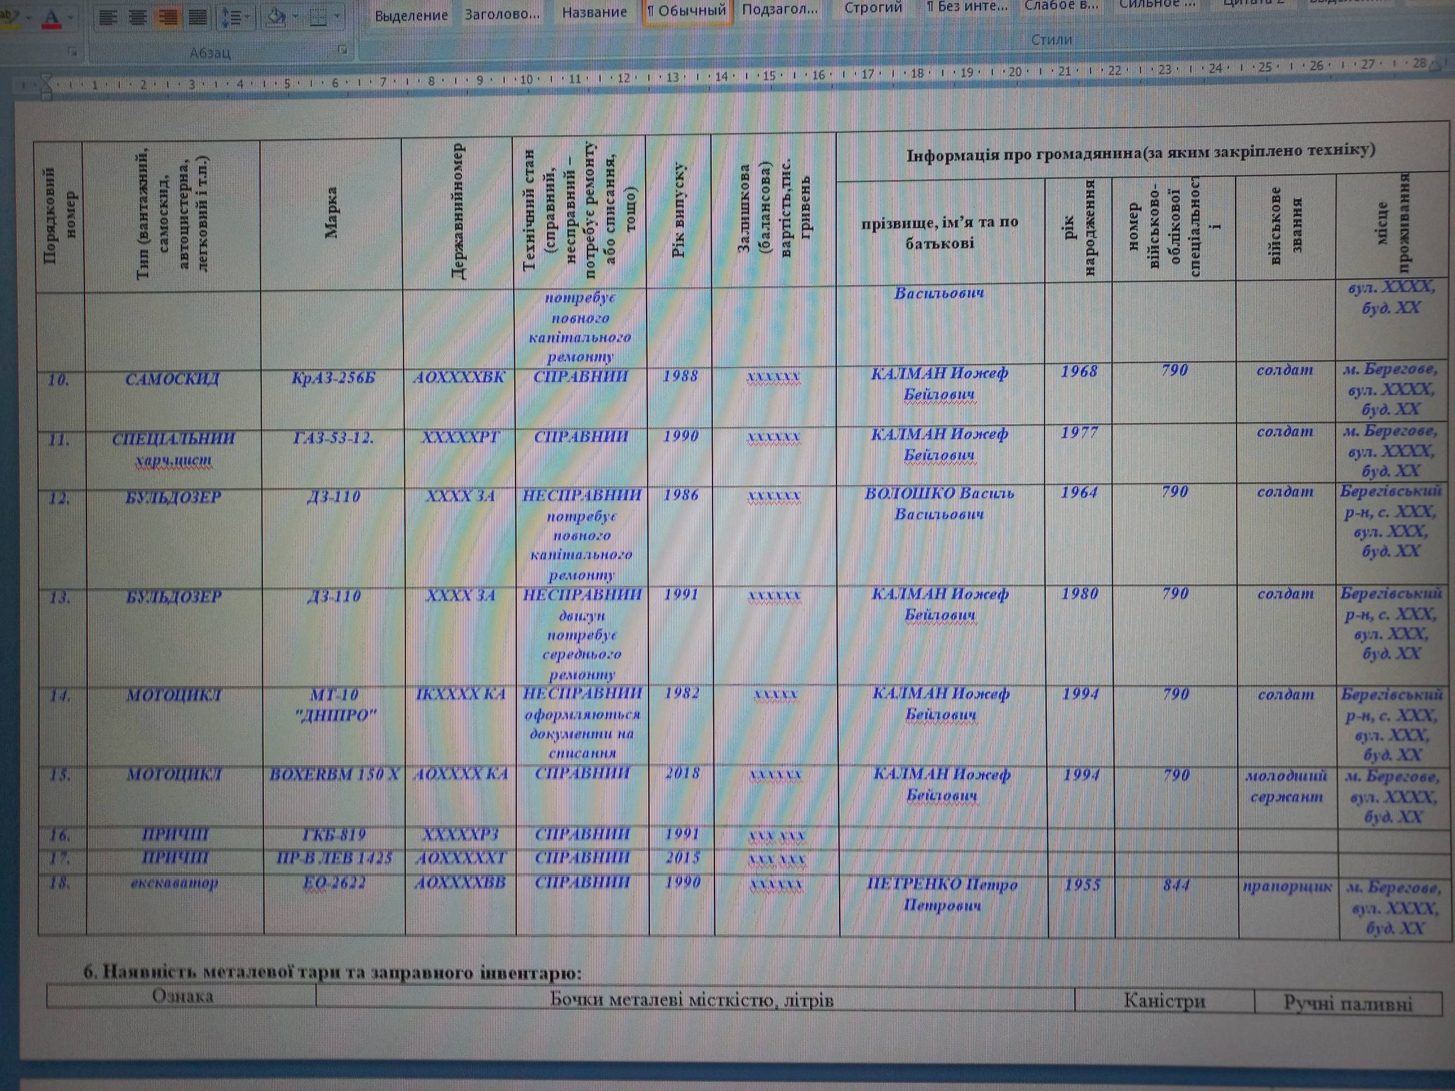Apply paragraph shading fill bucket
Viewport: 1455px width, 1091px height.
click(x=275, y=17)
